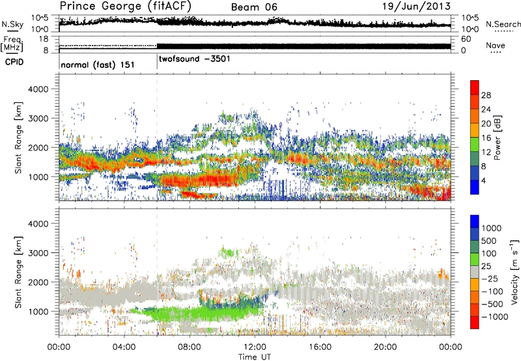
Task: Pick the Power colorbar segment between 24 and 28
Action: [475, 102]
